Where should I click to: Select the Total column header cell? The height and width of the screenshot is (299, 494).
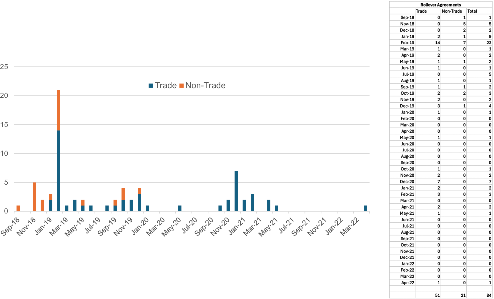pyautogui.click(x=479, y=11)
